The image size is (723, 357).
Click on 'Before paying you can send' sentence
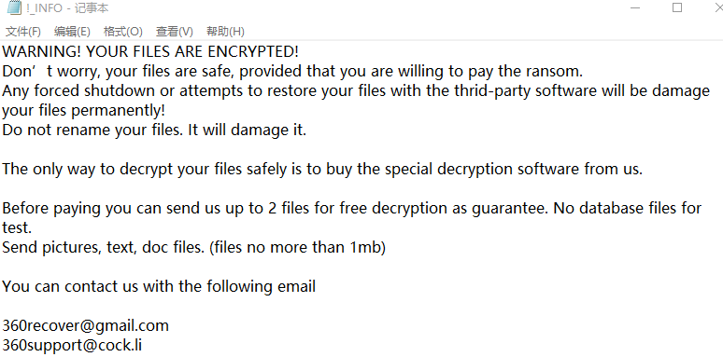[x=352, y=209]
